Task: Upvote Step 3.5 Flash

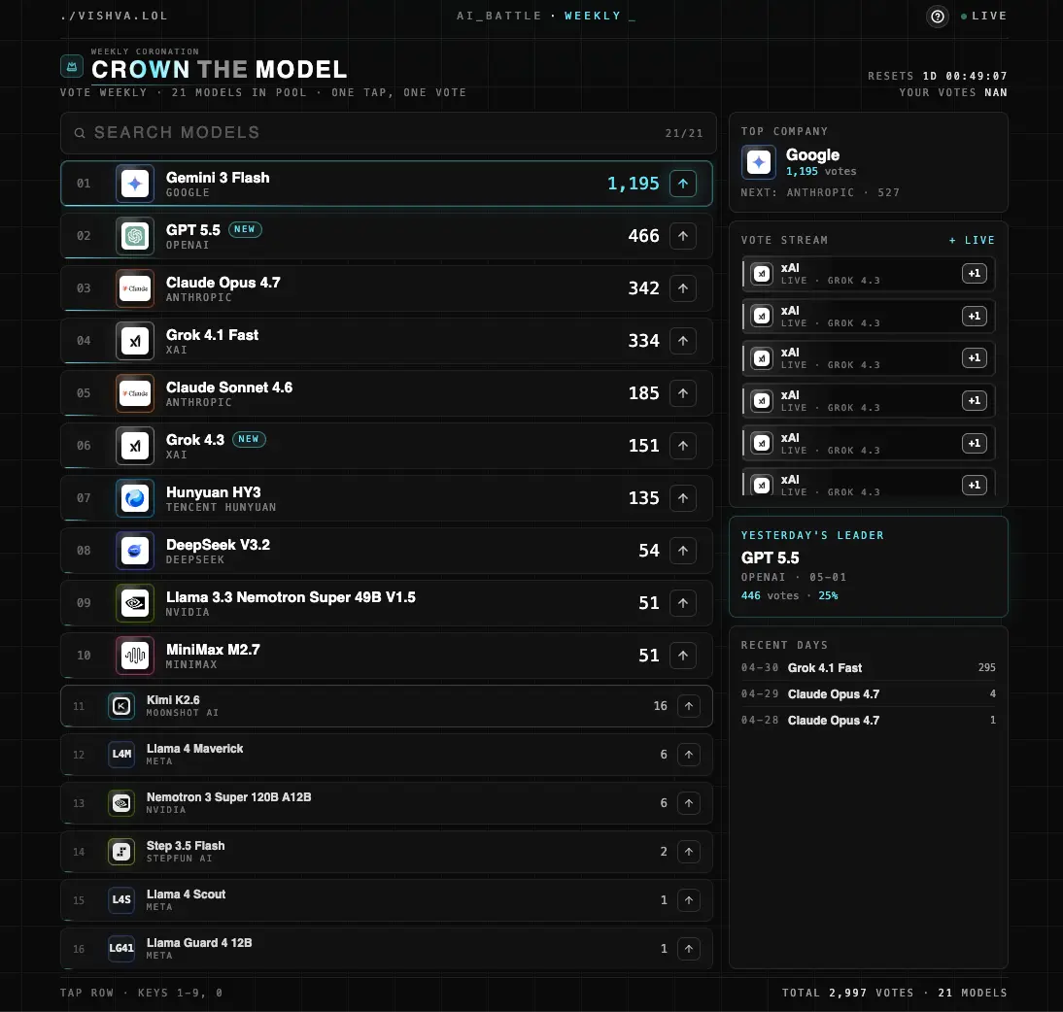Action: click(688, 852)
